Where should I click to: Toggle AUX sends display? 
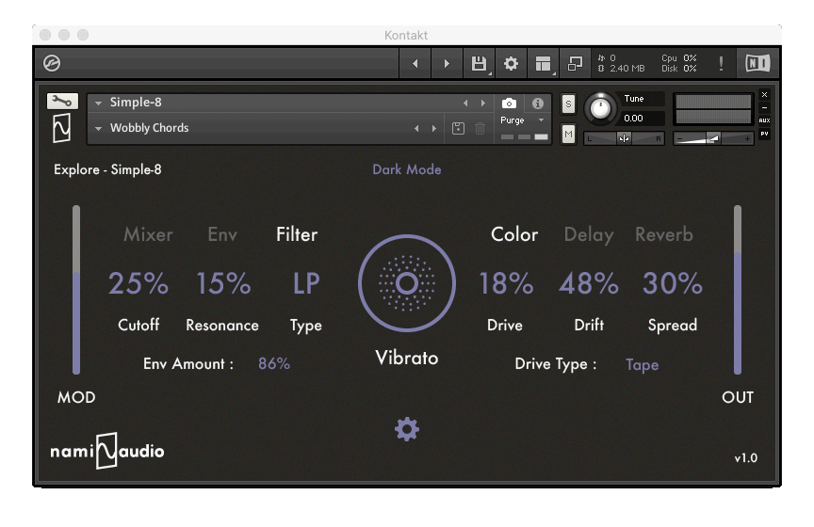point(764,120)
